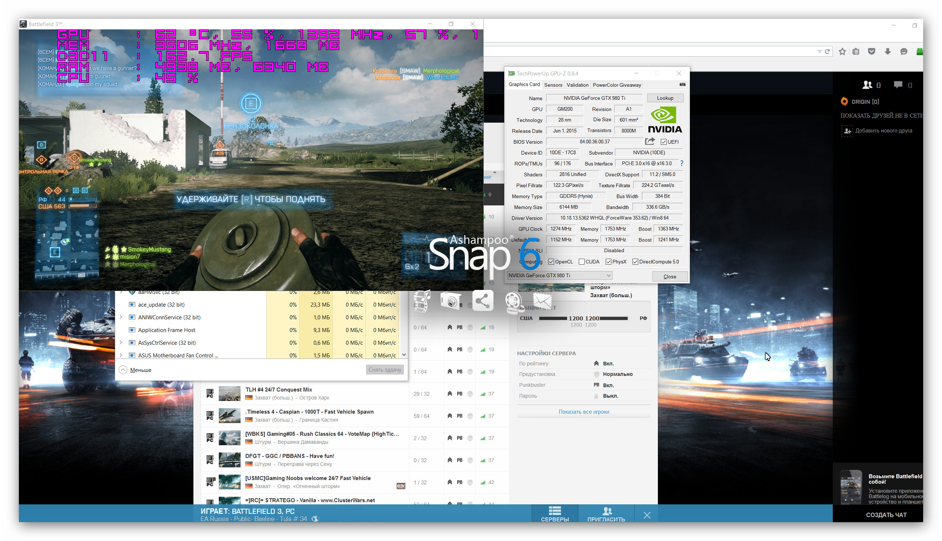
Task: Enable the CUDA checkbox
Action: coord(582,262)
